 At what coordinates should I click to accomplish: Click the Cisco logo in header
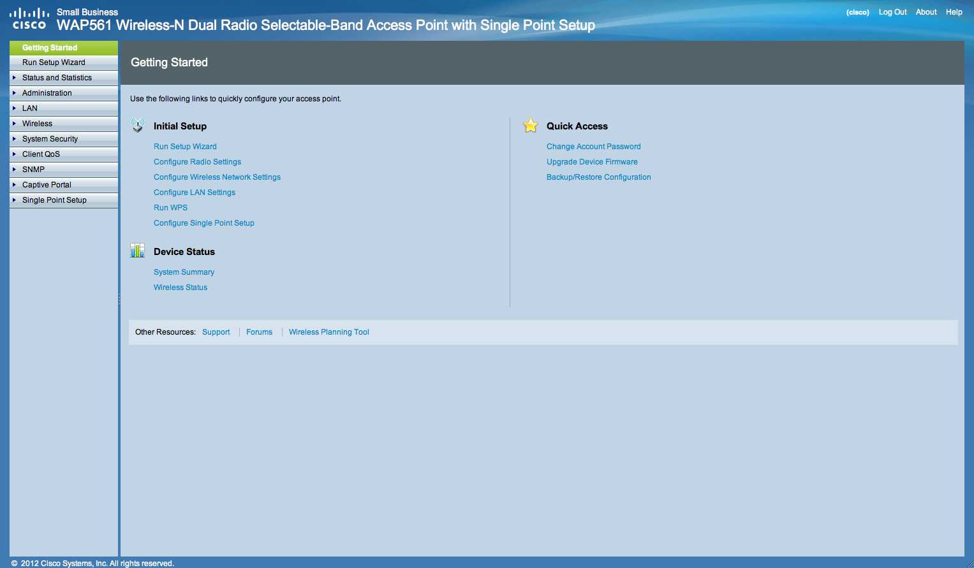pyautogui.click(x=29, y=18)
